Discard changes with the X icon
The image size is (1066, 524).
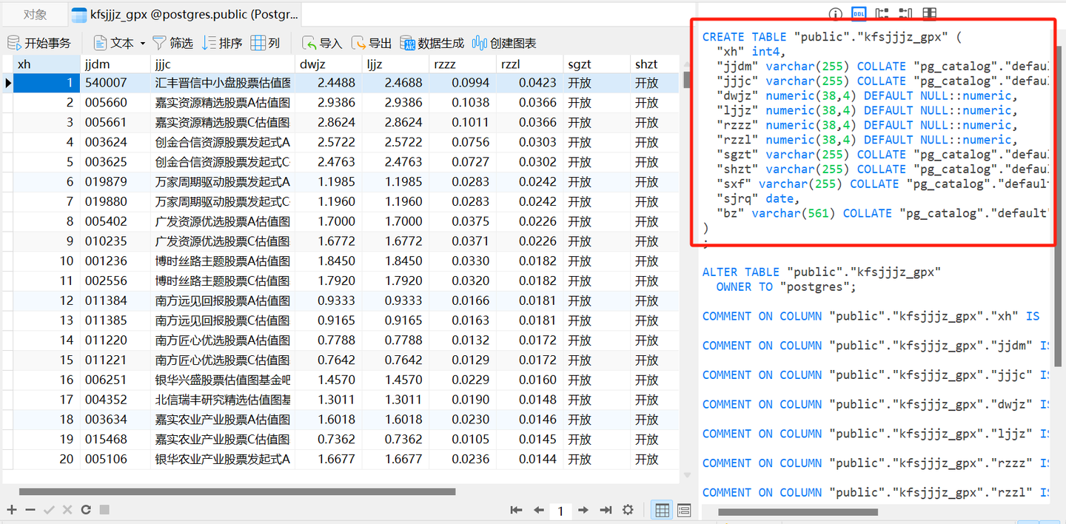pyautogui.click(x=67, y=509)
